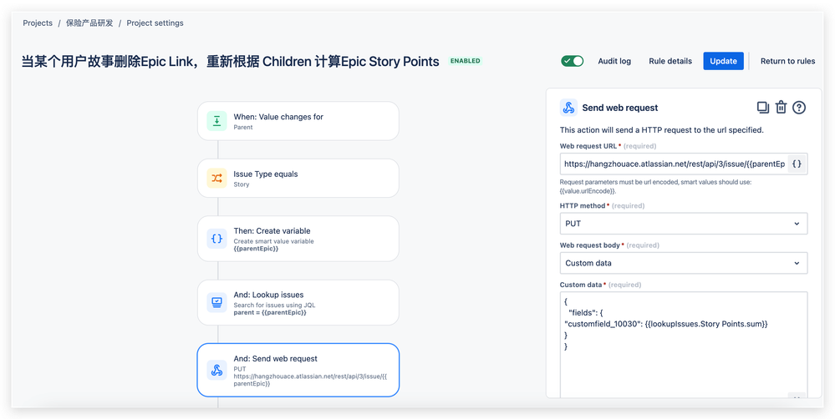This screenshot has width=835, height=419.
Task: Click the 'parent = {{parentEpic}}' JQL text
Action: (x=270, y=313)
